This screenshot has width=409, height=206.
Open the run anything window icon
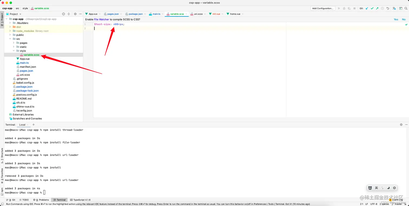click(x=401, y=8)
